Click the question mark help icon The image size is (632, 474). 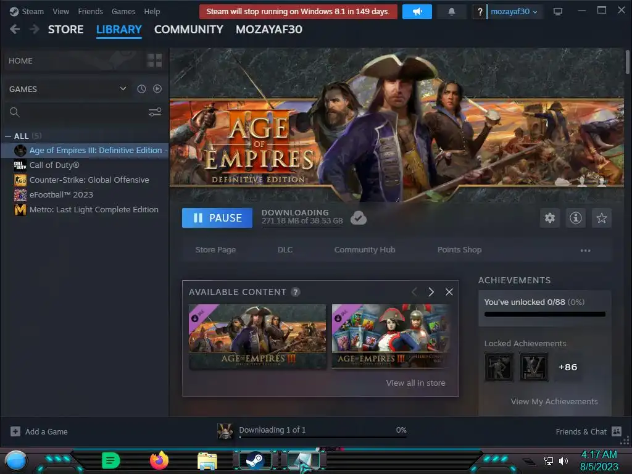pyautogui.click(x=480, y=12)
